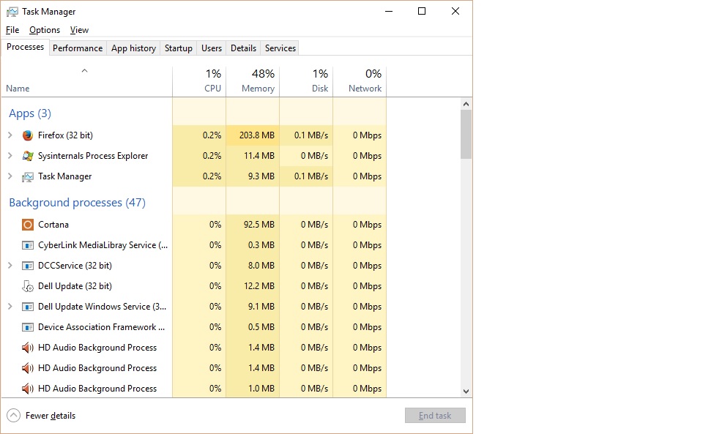The image size is (703, 434).
Task: Click the Dell Update (32 bit) icon
Action: click(x=28, y=286)
